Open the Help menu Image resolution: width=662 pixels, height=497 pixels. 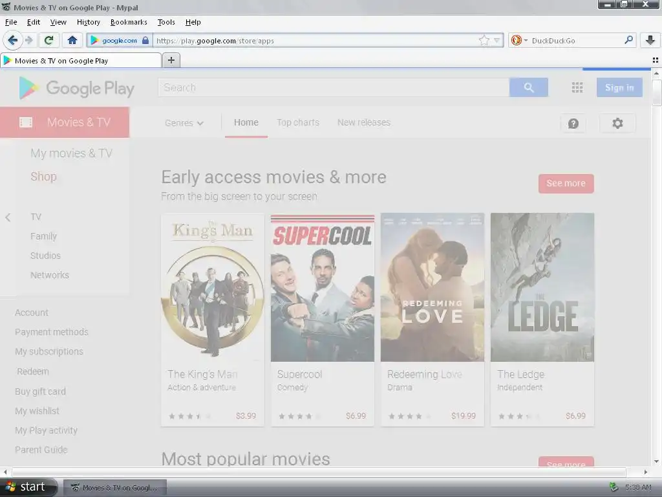pos(193,22)
